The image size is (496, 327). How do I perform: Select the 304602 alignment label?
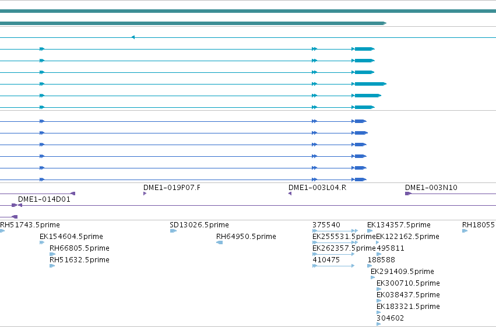[x=390, y=318]
